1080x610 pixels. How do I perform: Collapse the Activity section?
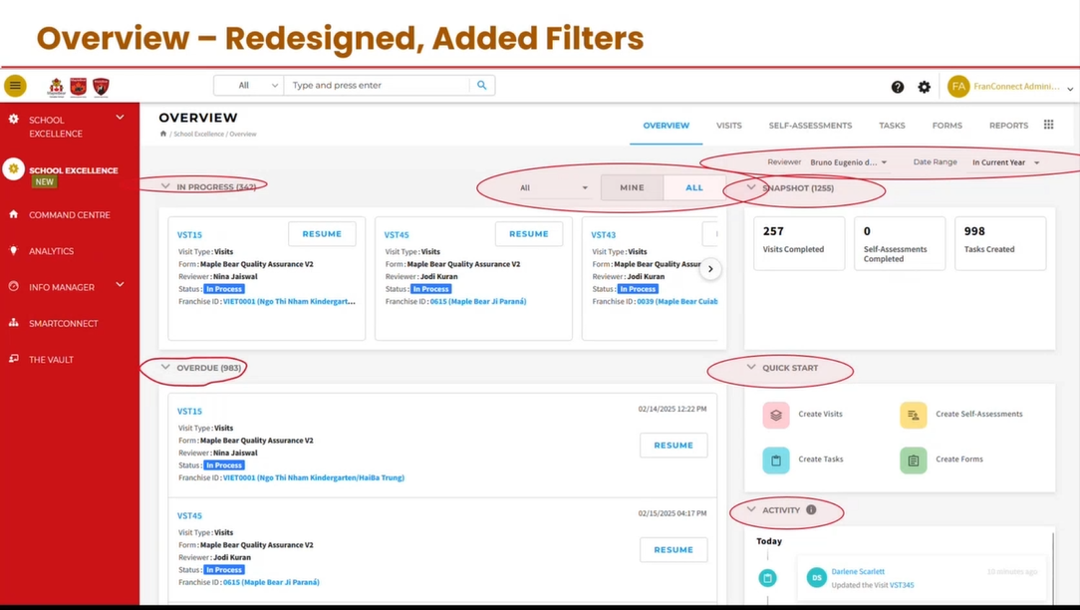(x=751, y=510)
